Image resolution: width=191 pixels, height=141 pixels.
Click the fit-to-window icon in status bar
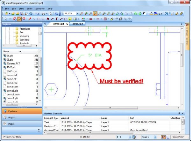[134, 137]
